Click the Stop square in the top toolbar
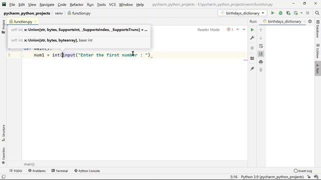 pyautogui.click(x=307, y=13)
